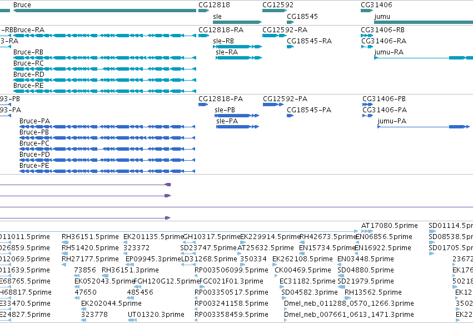Click the CG31406 gene label

pos(376,5)
